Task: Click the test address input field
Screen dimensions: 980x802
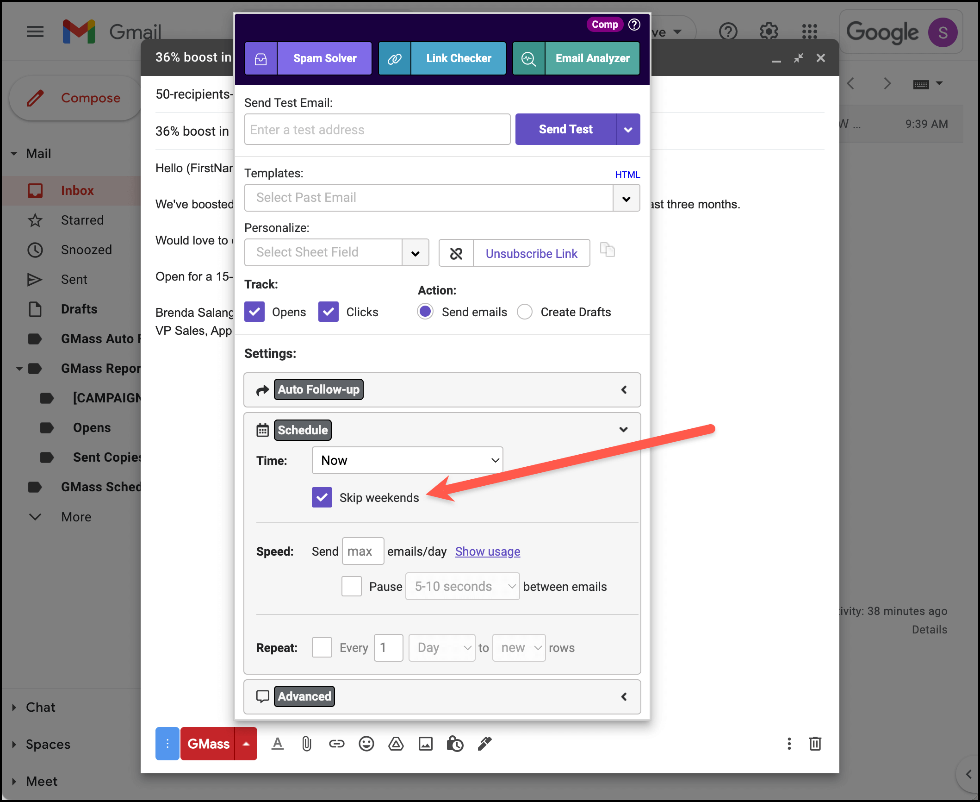Action: (377, 130)
